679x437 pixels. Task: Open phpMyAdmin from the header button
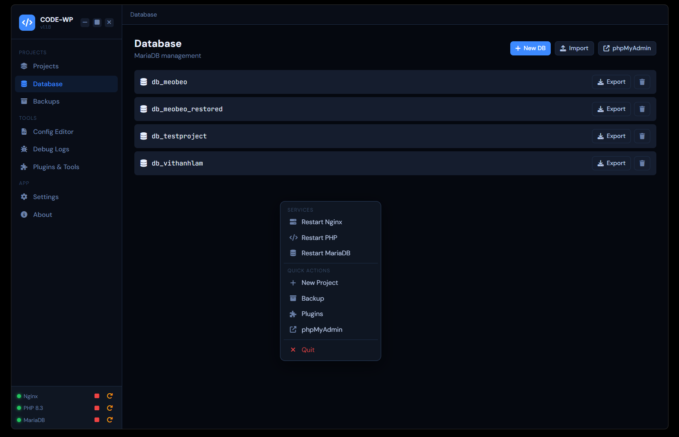627,49
